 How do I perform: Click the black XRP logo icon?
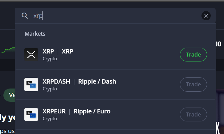31,55
